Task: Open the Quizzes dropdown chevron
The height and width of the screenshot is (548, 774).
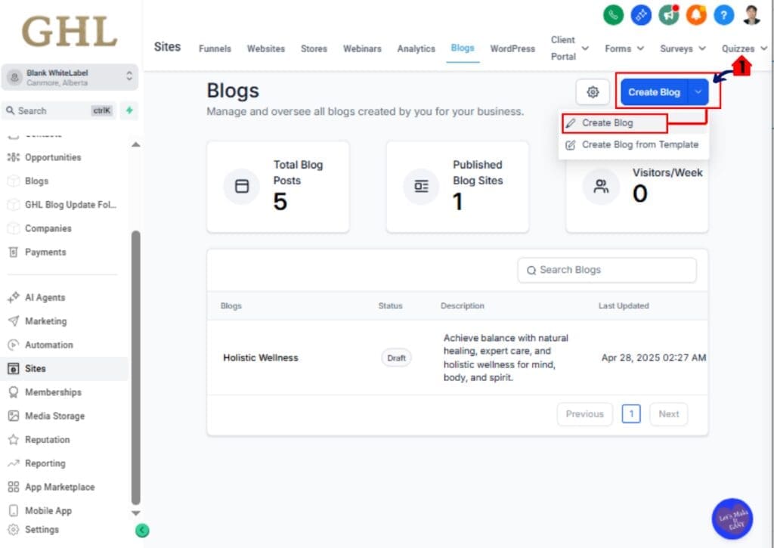Action: coord(763,48)
